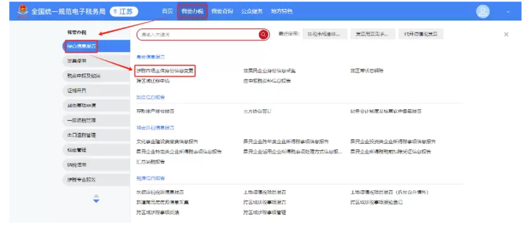Close the menu panel with X icon
The height and width of the screenshot is (226, 530).
click(x=506, y=34)
